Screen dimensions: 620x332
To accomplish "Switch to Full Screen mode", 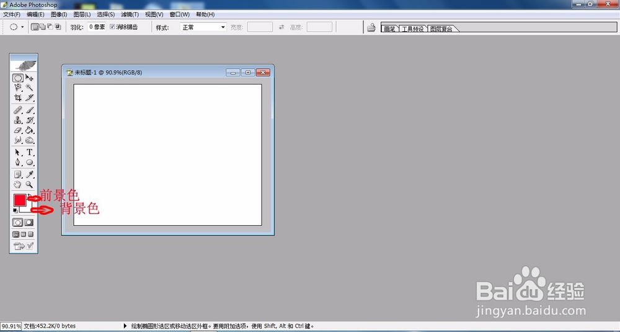I will click(x=31, y=235).
